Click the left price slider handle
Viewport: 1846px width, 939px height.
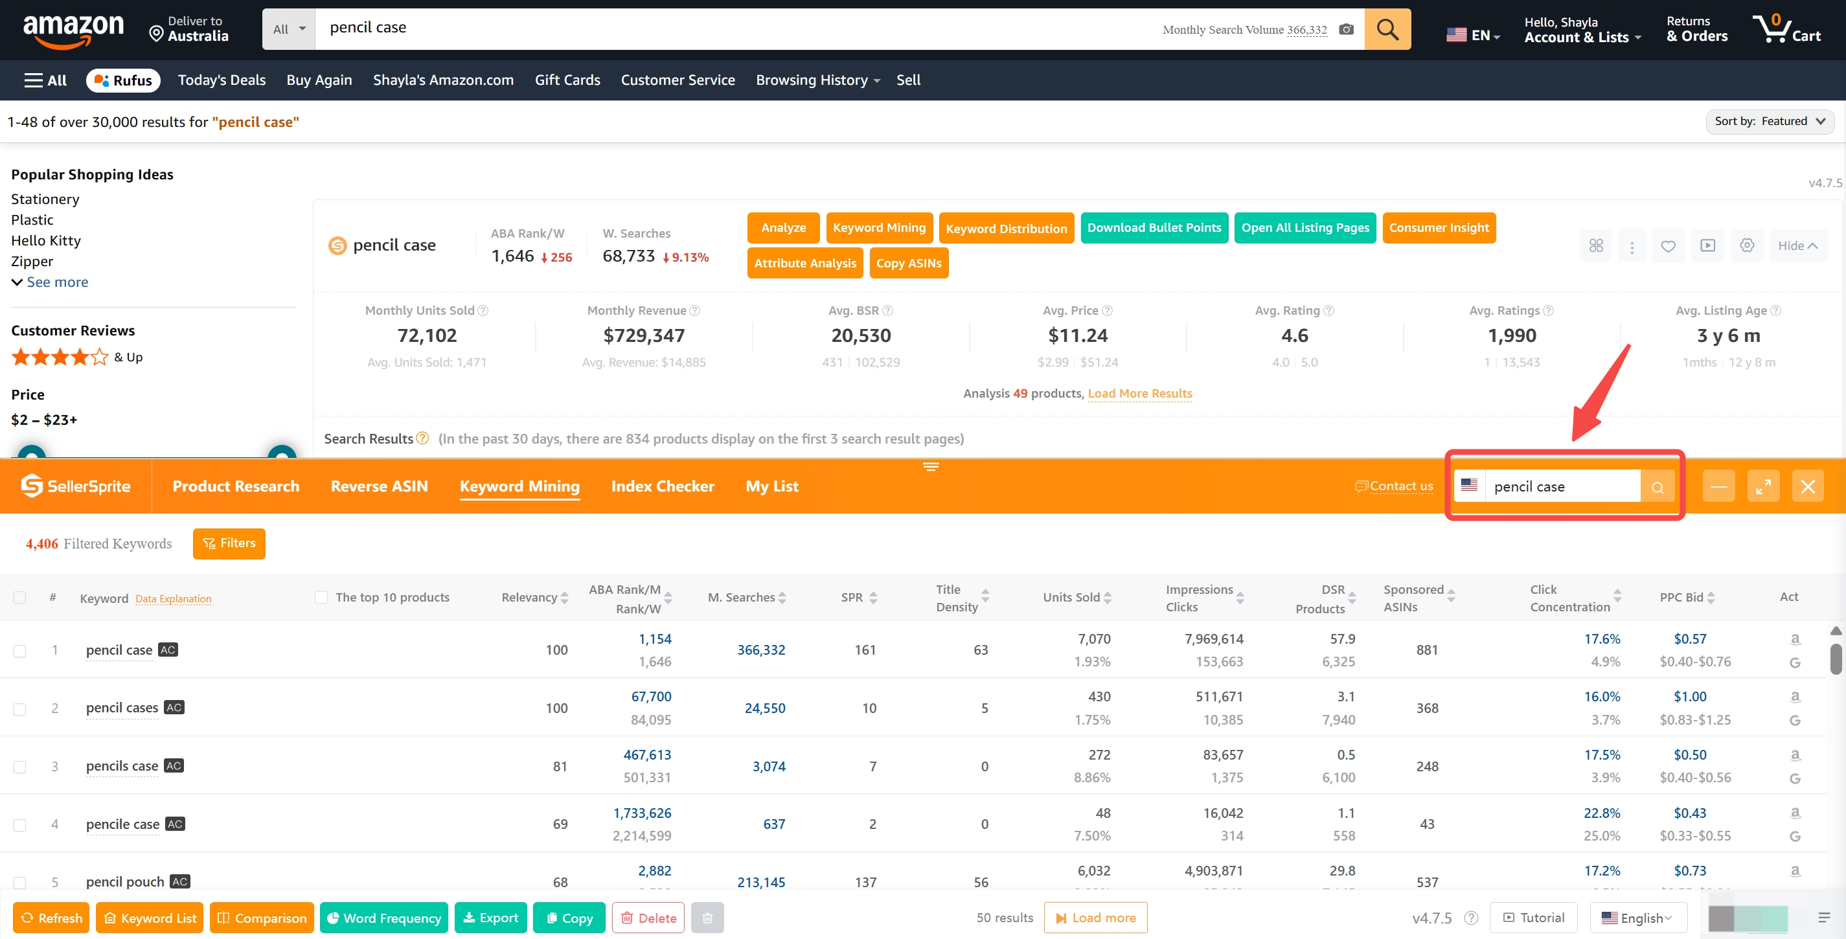click(32, 453)
